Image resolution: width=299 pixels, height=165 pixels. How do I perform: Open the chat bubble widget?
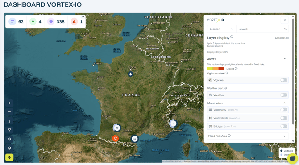click(292, 159)
